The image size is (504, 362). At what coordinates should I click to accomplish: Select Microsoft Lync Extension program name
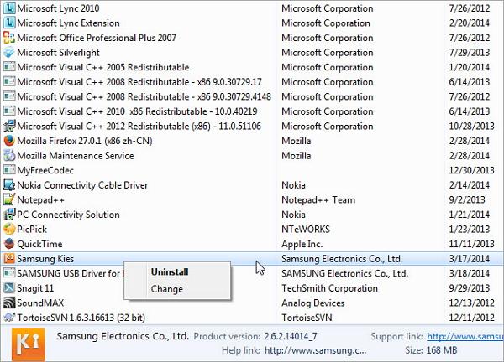68,23
